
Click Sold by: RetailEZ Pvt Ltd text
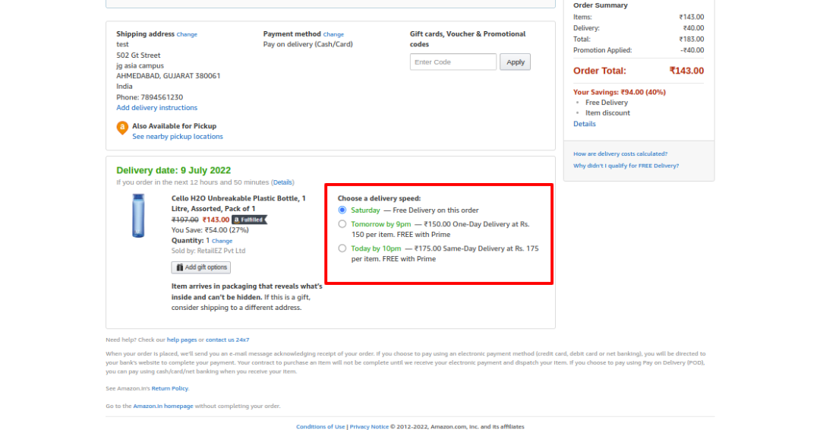tap(208, 251)
